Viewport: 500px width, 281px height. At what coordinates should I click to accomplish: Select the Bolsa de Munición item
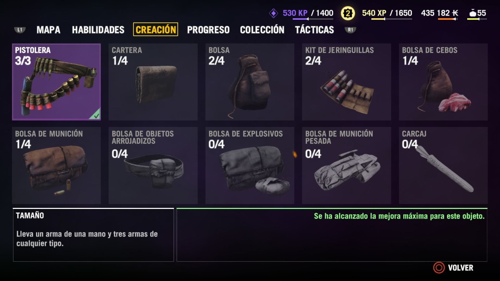coord(56,165)
